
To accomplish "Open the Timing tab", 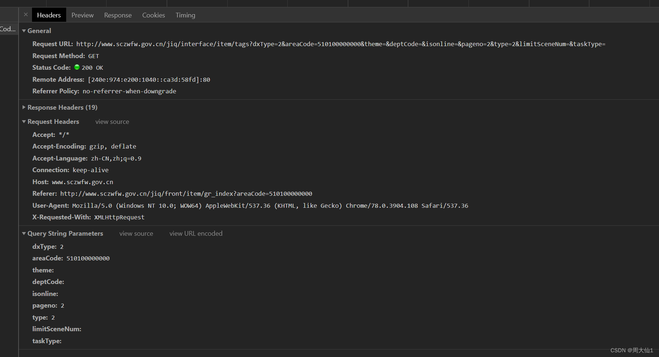I will tap(185, 15).
